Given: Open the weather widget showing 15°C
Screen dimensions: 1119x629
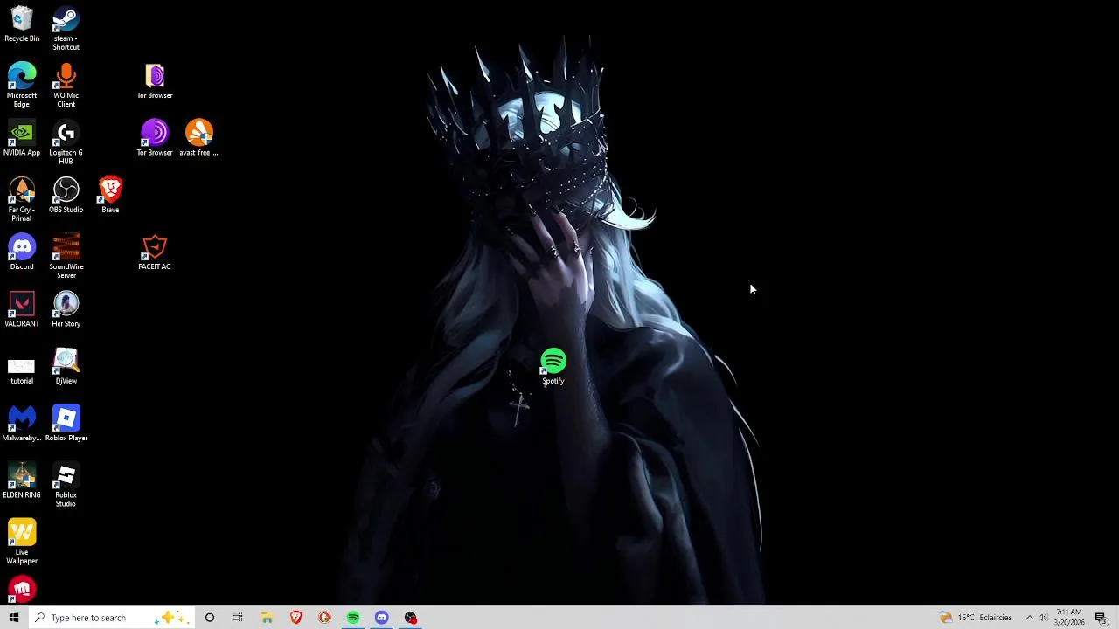Looking at the screenshot, I should coord(976,618).
